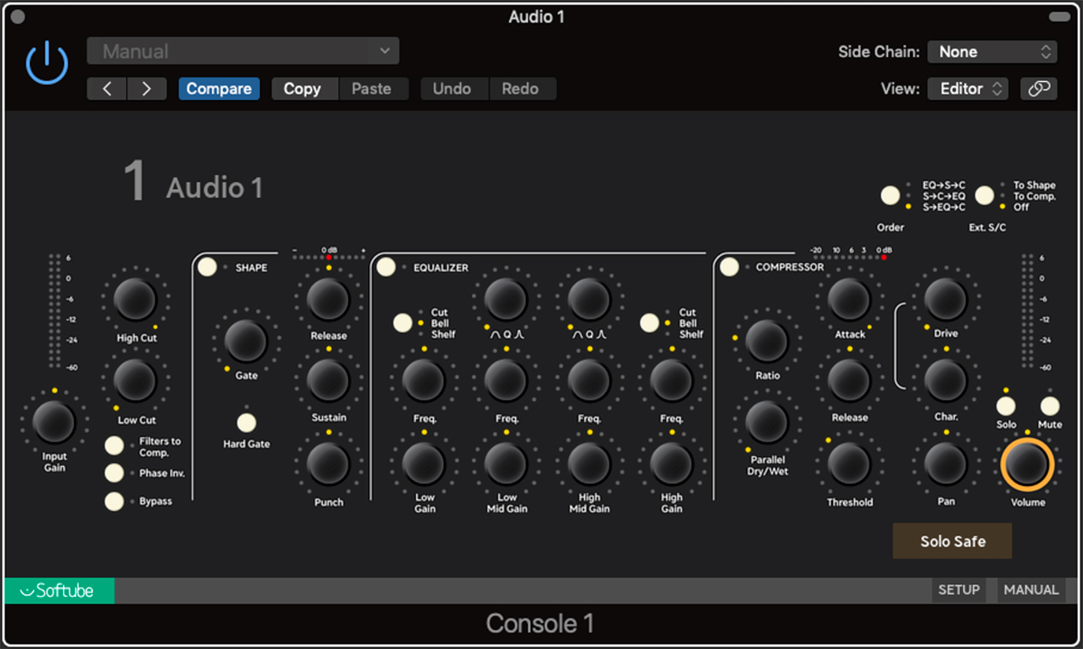This screenshot has width=1083, height=649.
Task: Toggle the Hard Gate button
Action: (x=246, y=423)
